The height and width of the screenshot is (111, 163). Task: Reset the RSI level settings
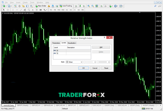tap(106, 68)
